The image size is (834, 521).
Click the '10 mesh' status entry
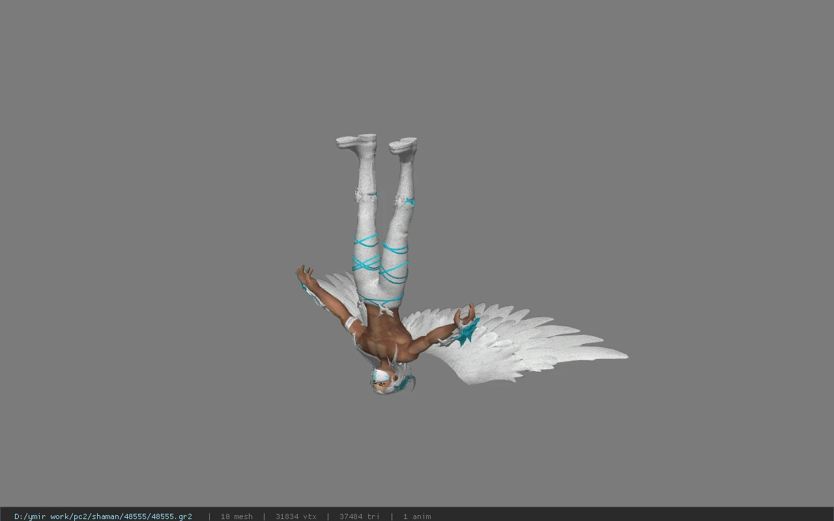(x=237, y=516)
